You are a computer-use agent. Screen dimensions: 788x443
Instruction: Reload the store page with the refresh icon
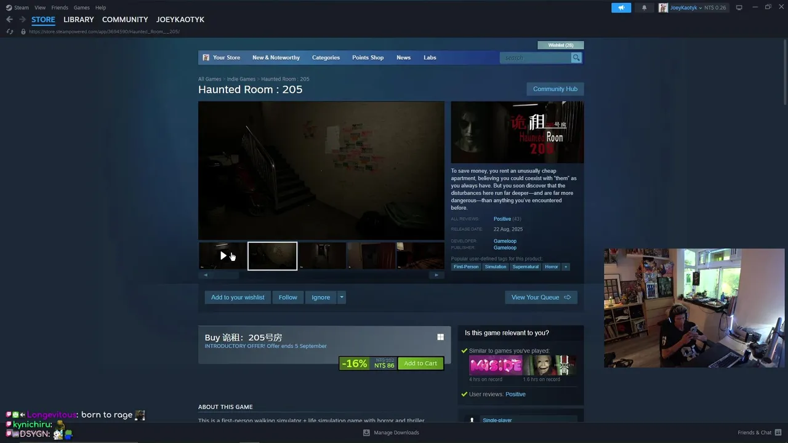pyautogui.click(x=9, y=31)
